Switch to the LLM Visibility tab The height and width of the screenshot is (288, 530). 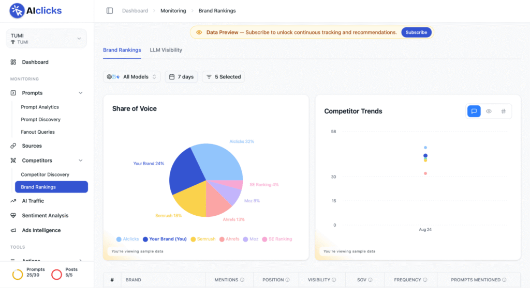(166, 50)
